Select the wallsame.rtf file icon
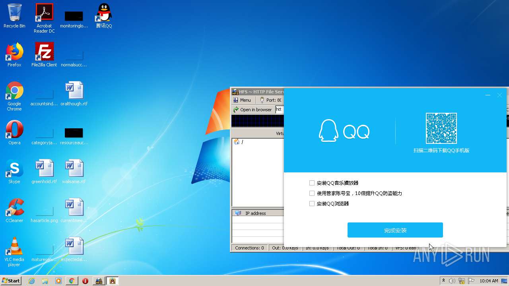Screen dimensions: 509x286 click(x=74, y=172)
